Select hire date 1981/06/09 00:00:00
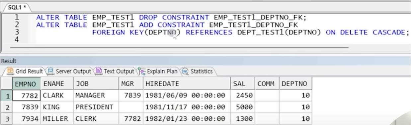The height and width of the screenshot is (125, 411). pos(187,96)
